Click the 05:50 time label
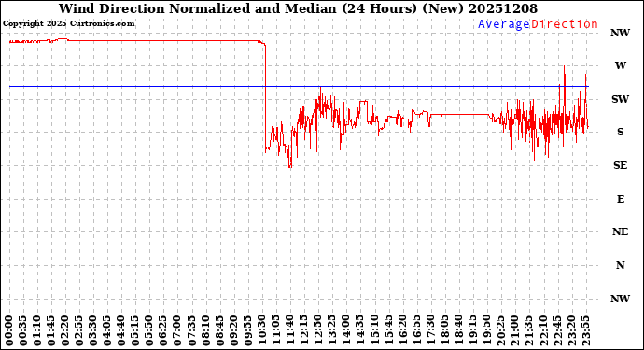This screenshot has height=350, width=644. (149, 331)
